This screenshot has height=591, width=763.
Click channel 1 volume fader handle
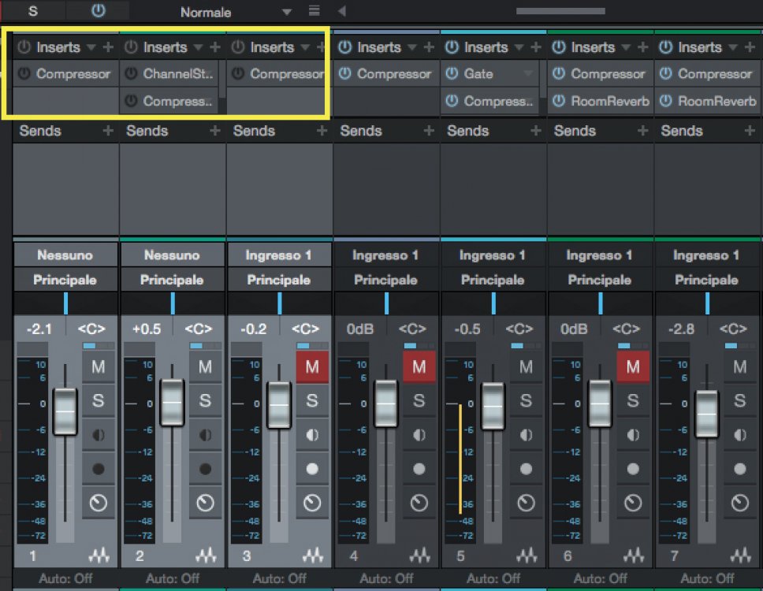click(65, 411)
